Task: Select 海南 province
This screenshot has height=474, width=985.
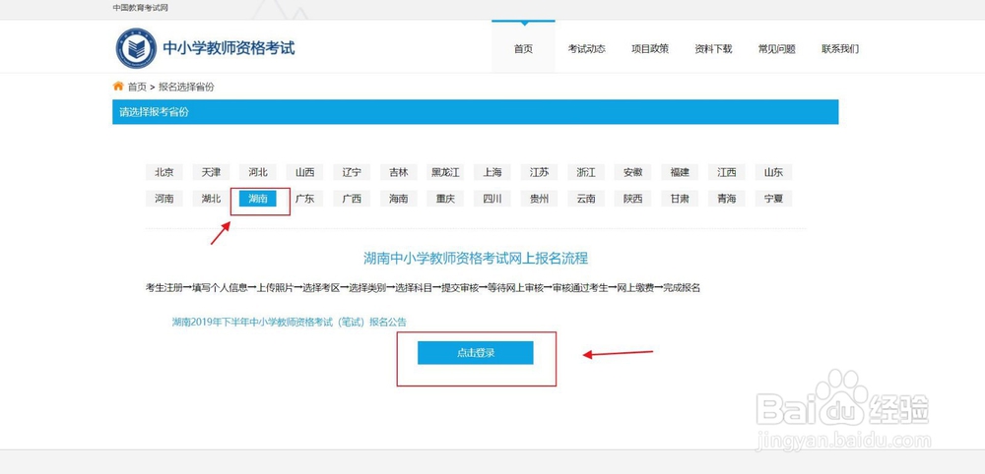Action: pos(399,199)
